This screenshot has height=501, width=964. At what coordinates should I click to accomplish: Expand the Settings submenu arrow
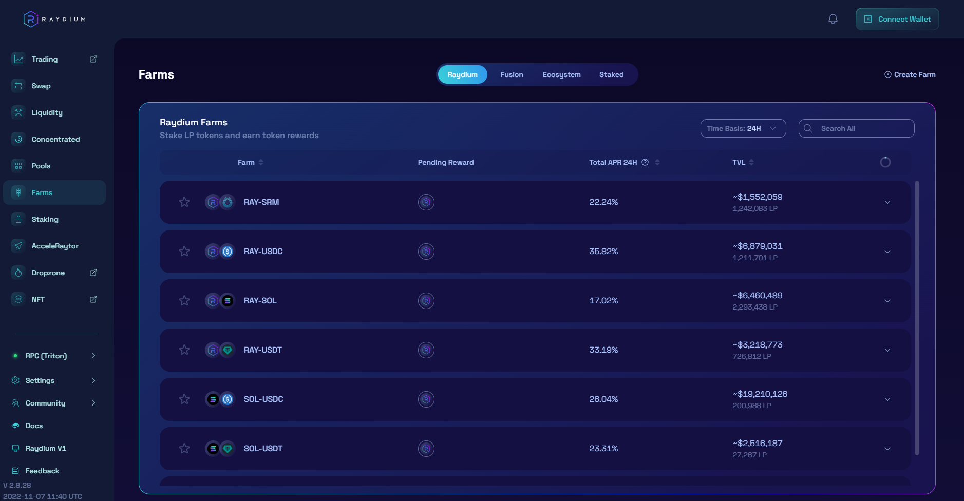(93, 380)
